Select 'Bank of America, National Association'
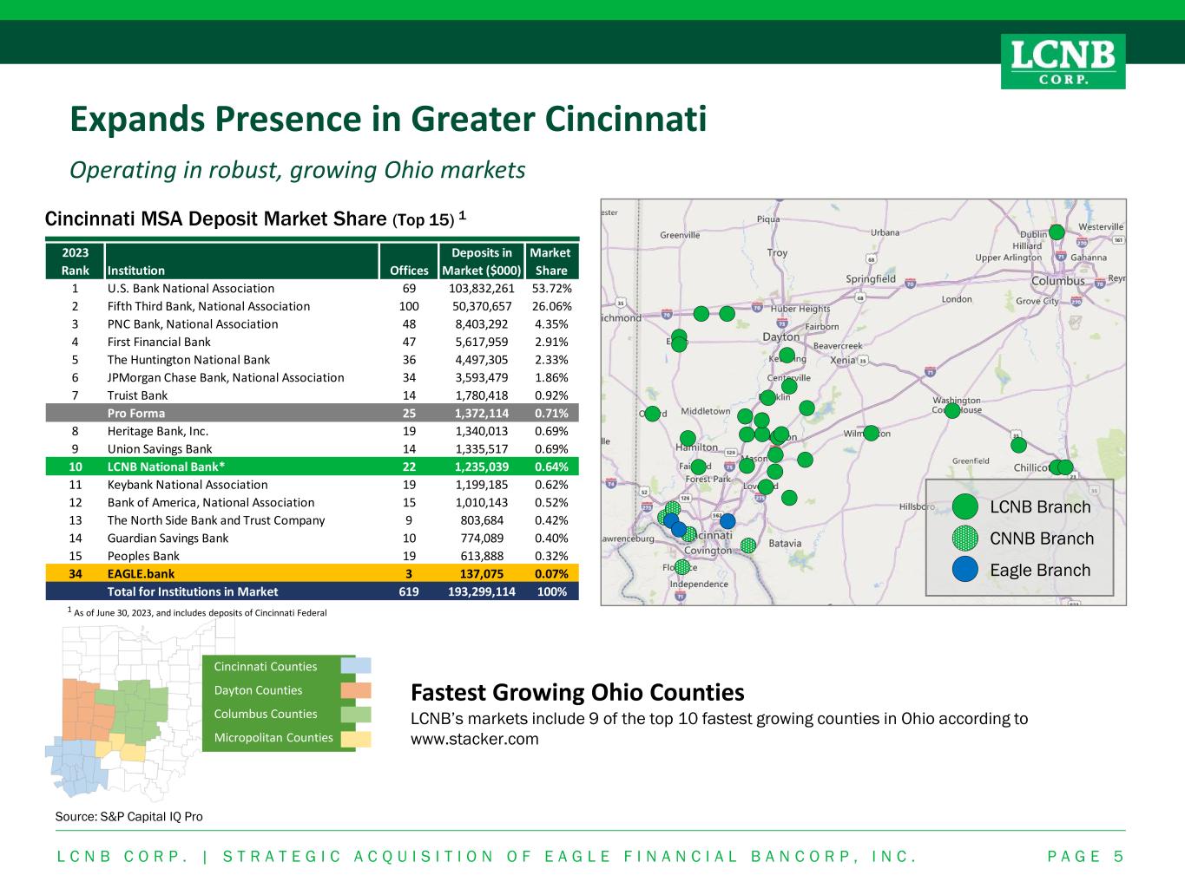The height and width of the screenshot is (888, 1185). [x=211, y=503]
